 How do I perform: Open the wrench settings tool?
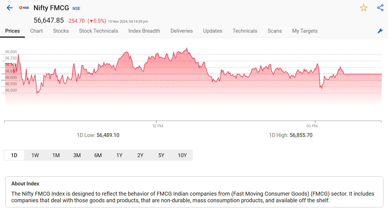(x=380, y=31)
